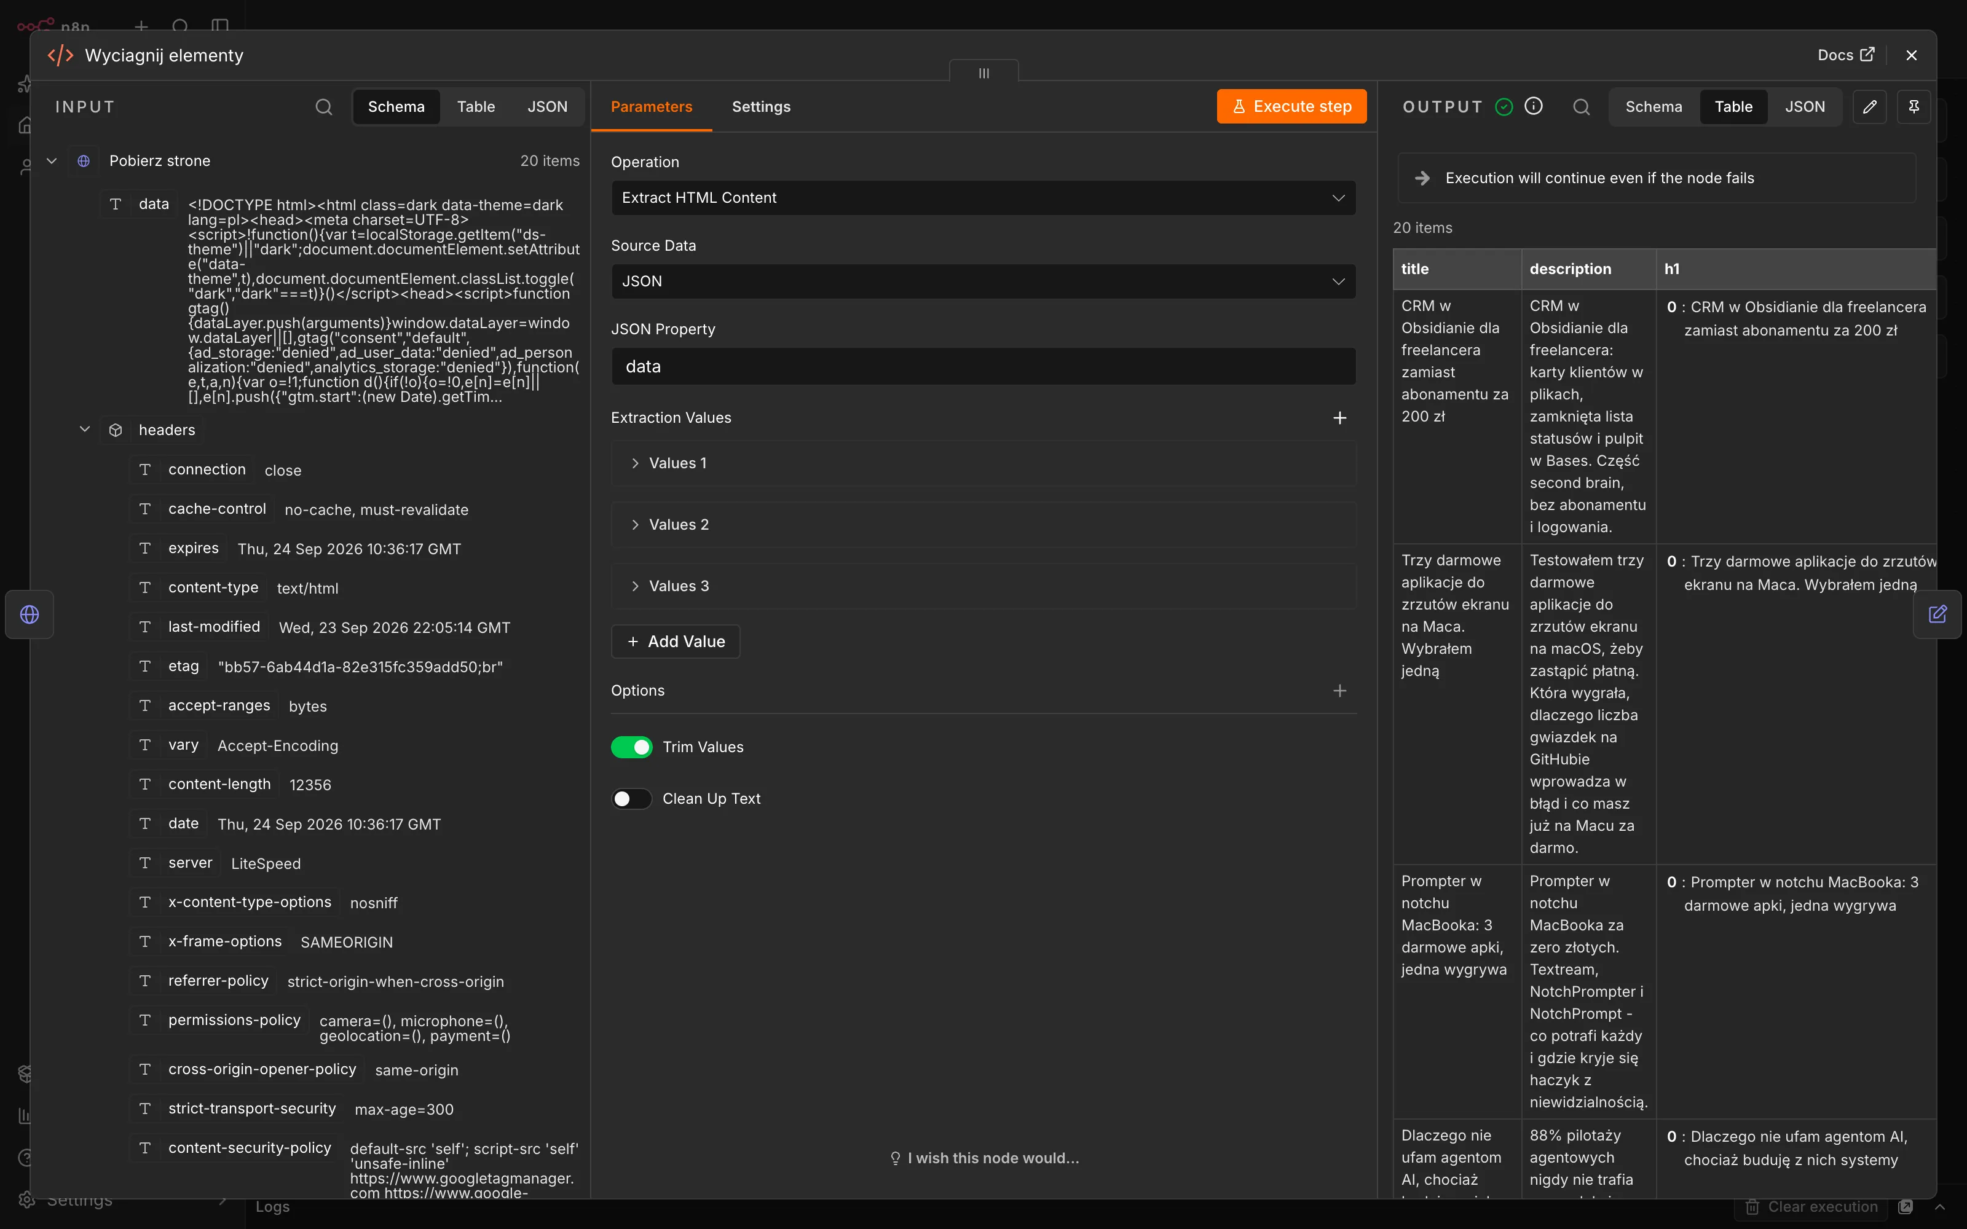Click the globe icon on left edge
Image resolution: width=1967 pixels, height=1229 pixels.
tap(30, 614)
